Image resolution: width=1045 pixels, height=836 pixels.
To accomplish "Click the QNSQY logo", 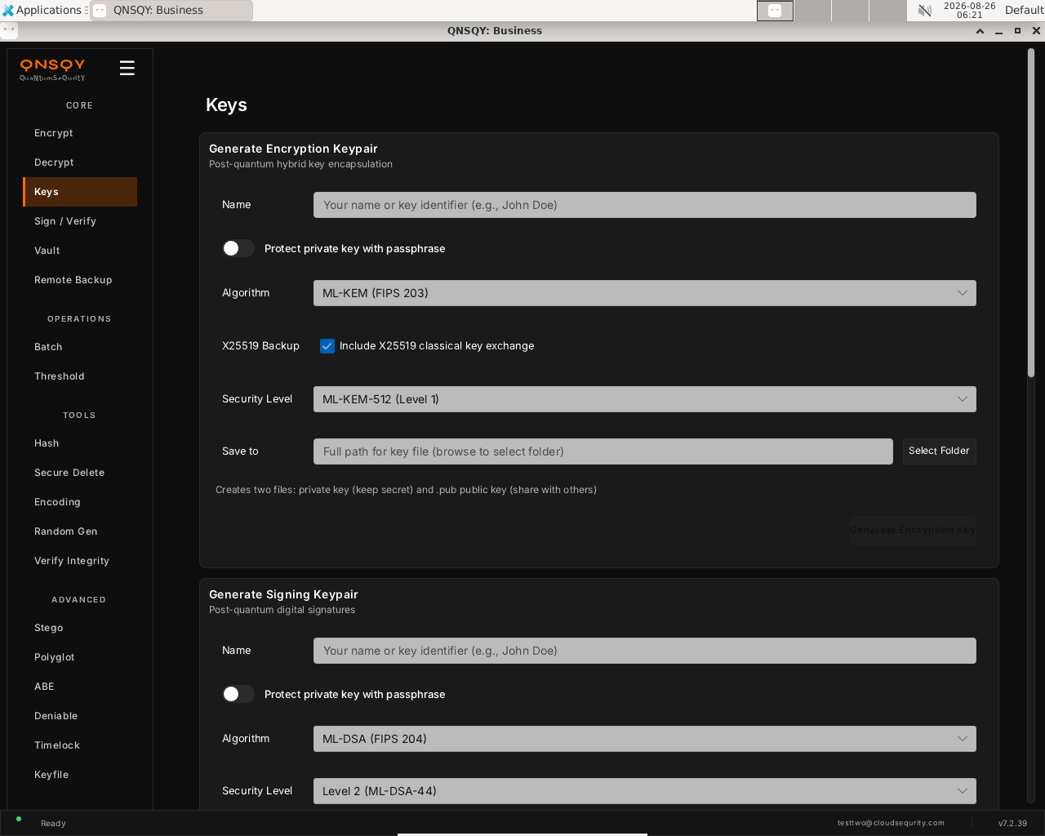I will [52, 69].
